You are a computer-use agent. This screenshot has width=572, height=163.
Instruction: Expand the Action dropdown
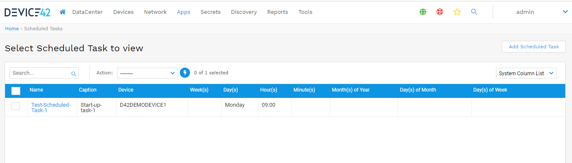click(x=148, y=73)
